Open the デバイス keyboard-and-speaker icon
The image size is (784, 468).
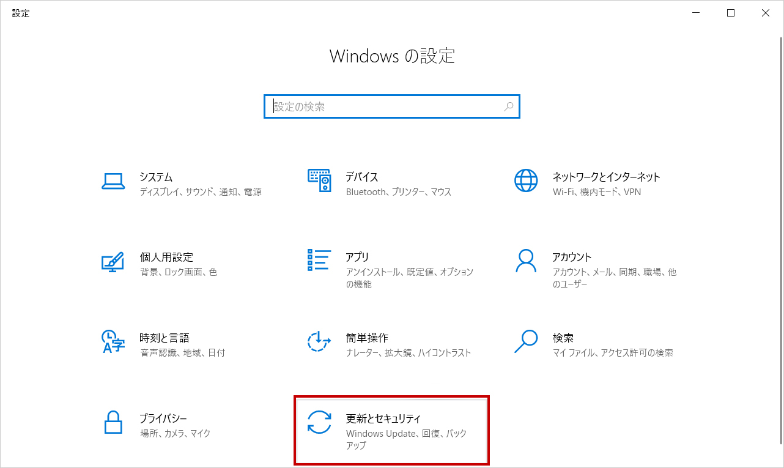click(319, 180)
